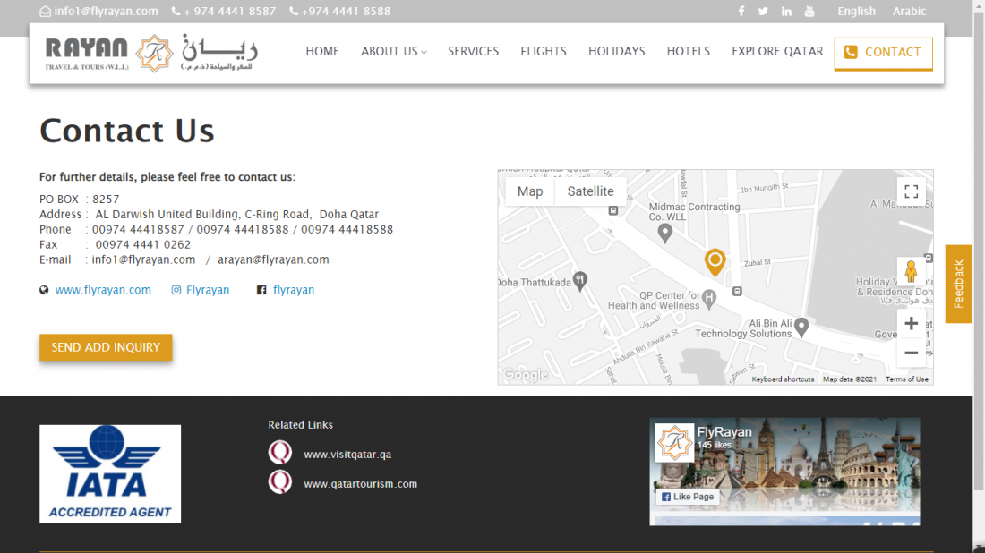
Task: Click the Contact button in navigation
Action: tap(883, 53)
